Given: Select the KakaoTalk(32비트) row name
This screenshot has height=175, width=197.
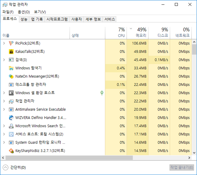Looking at the screenshot, I should pyautogui.click(x=30, y=52).
